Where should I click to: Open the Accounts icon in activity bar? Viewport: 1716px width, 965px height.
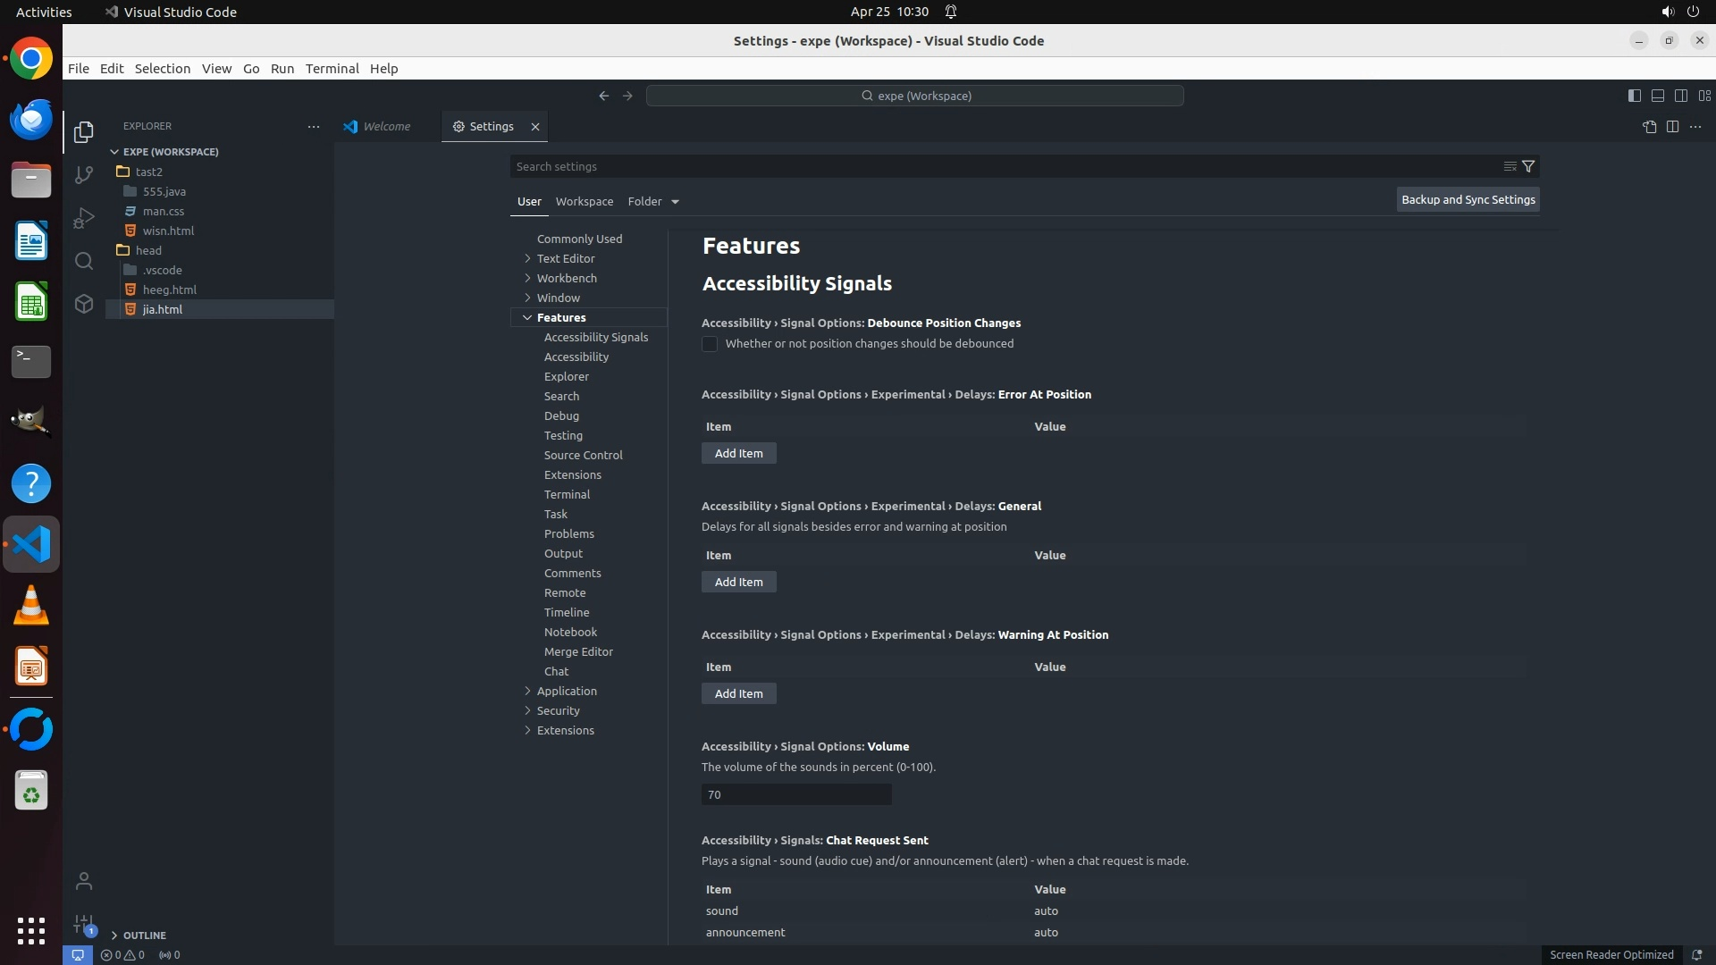84,881
